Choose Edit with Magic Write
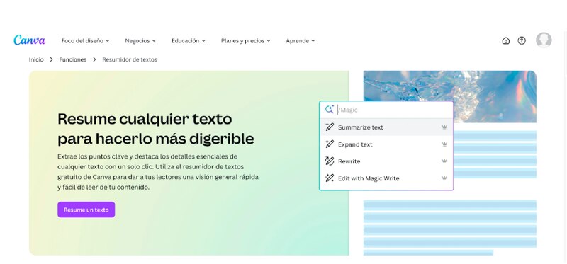The image size is (567, 264). coord(386,178)
